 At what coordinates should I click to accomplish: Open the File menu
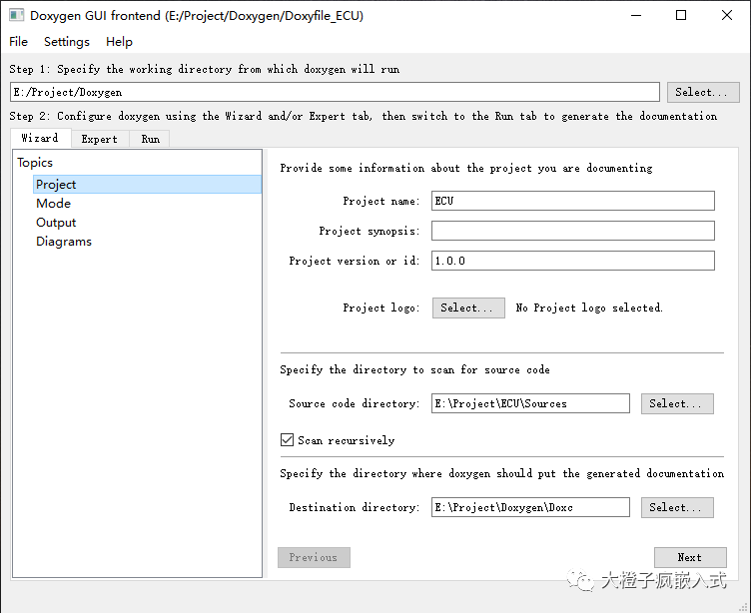click(19, 42)
